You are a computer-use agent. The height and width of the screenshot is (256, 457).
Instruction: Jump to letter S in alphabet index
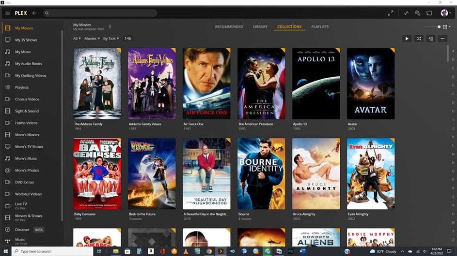[453, 197]
